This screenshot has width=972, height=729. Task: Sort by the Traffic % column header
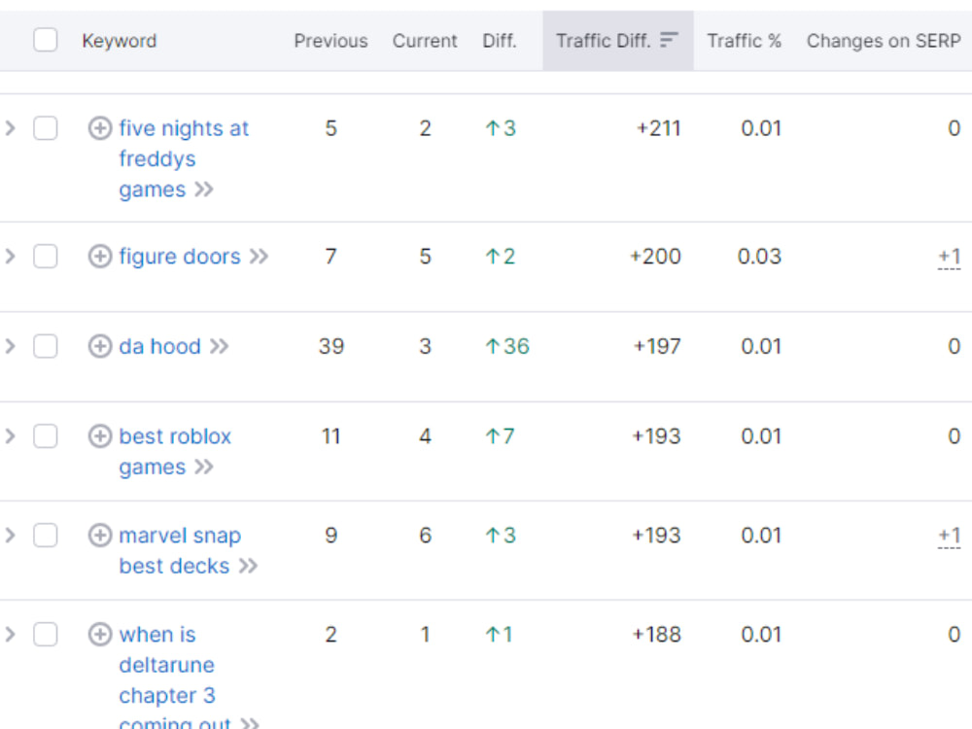pos(744,41)
